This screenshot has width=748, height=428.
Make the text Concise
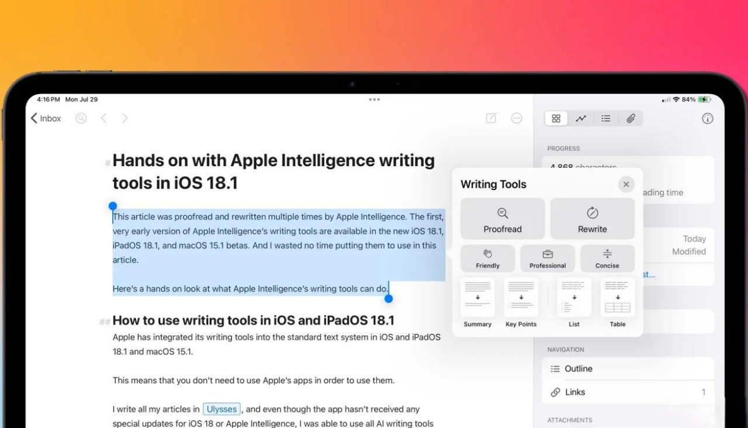607,258
